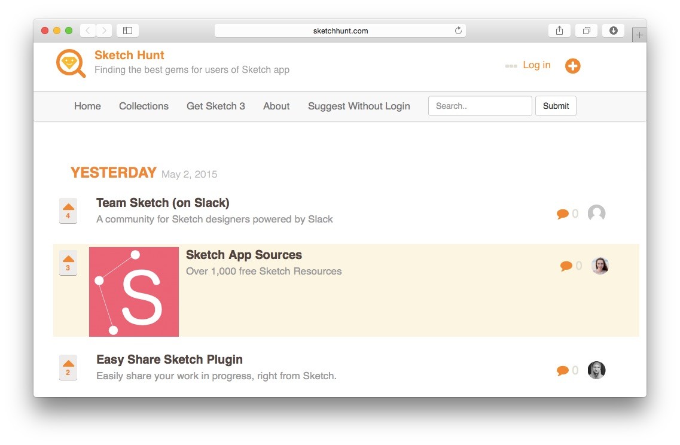Upvote Team Sketch (on Slack)

(x=68, y=211)
